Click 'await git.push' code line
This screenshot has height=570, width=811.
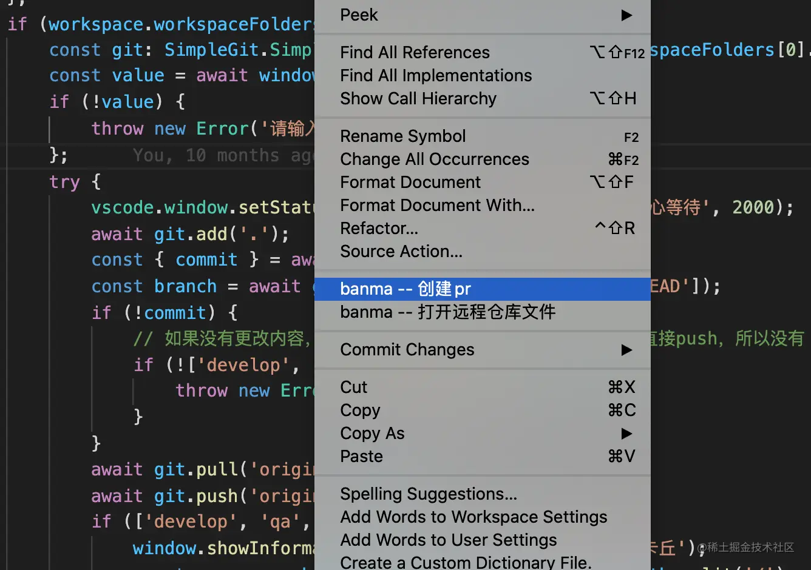tap(203, 496)
